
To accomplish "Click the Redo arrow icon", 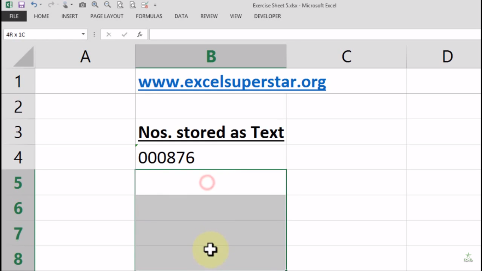I will [51, 5].
